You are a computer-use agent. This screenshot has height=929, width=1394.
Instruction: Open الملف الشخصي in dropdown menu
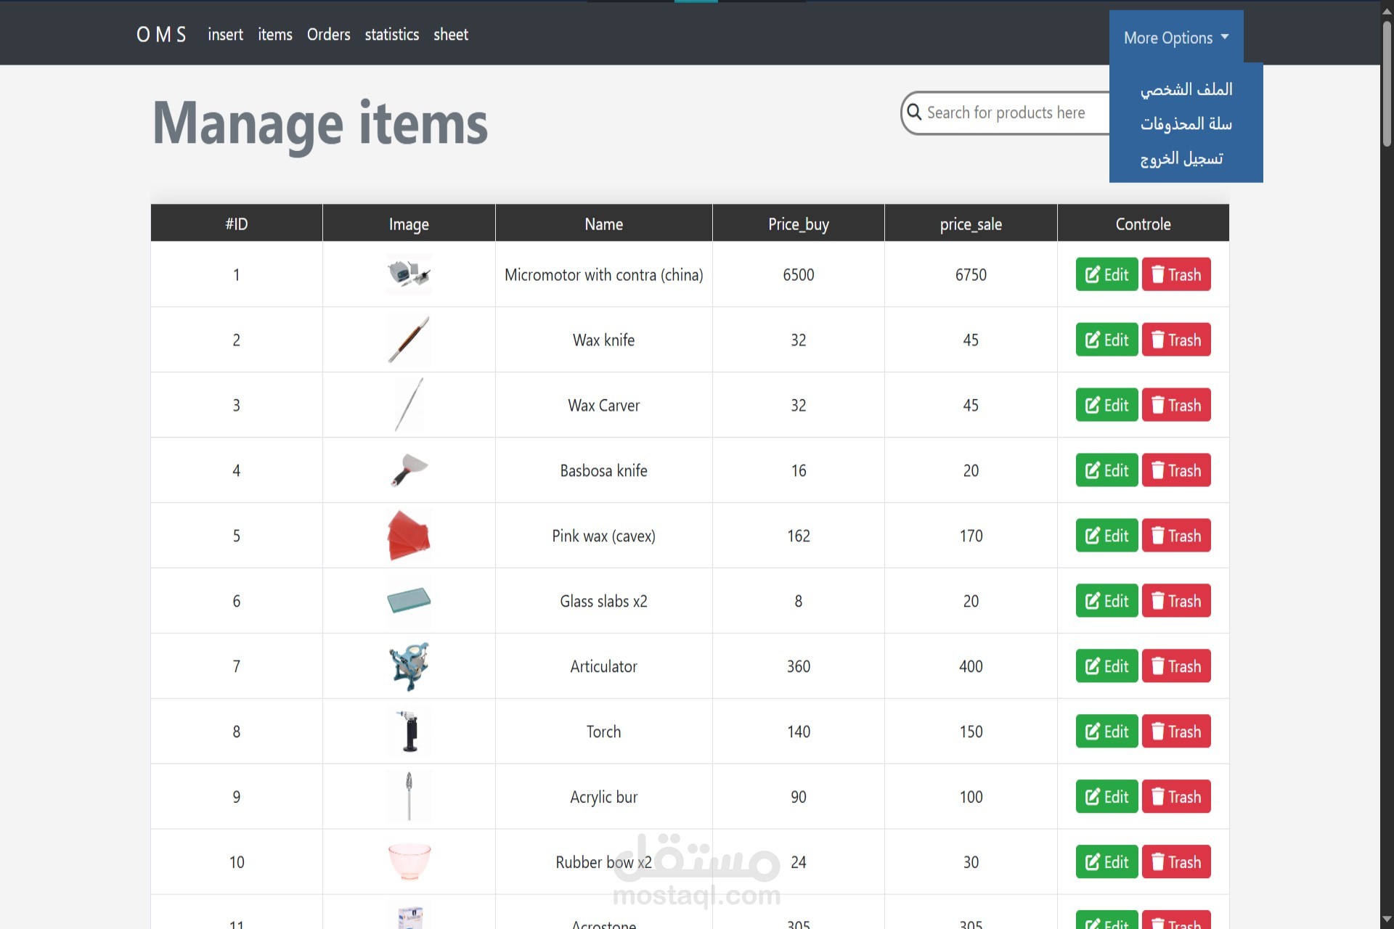[x=1186, y=89]
